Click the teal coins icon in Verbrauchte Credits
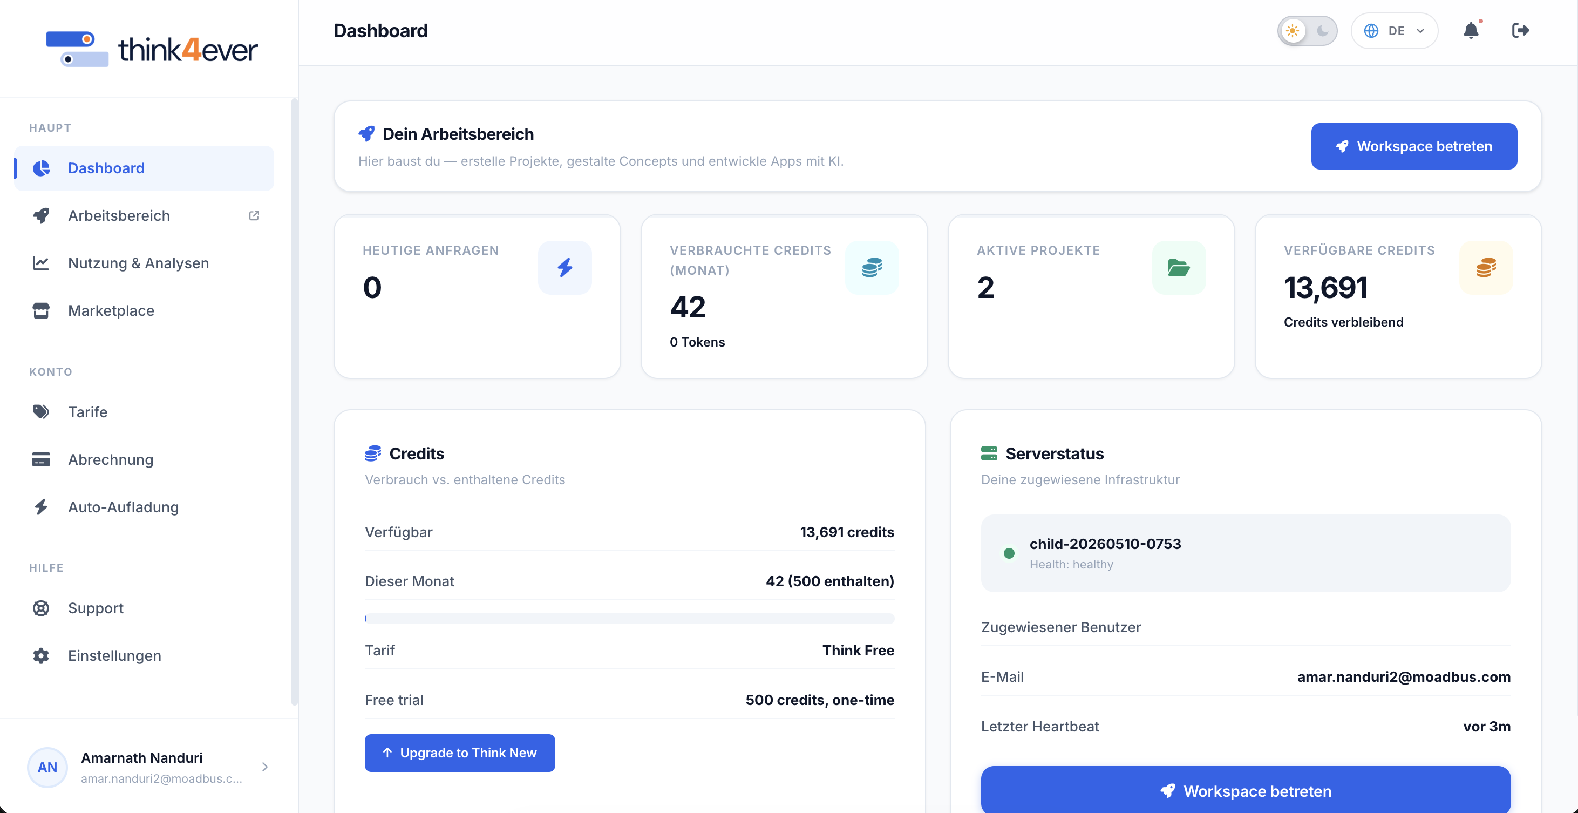 (872, 268)
